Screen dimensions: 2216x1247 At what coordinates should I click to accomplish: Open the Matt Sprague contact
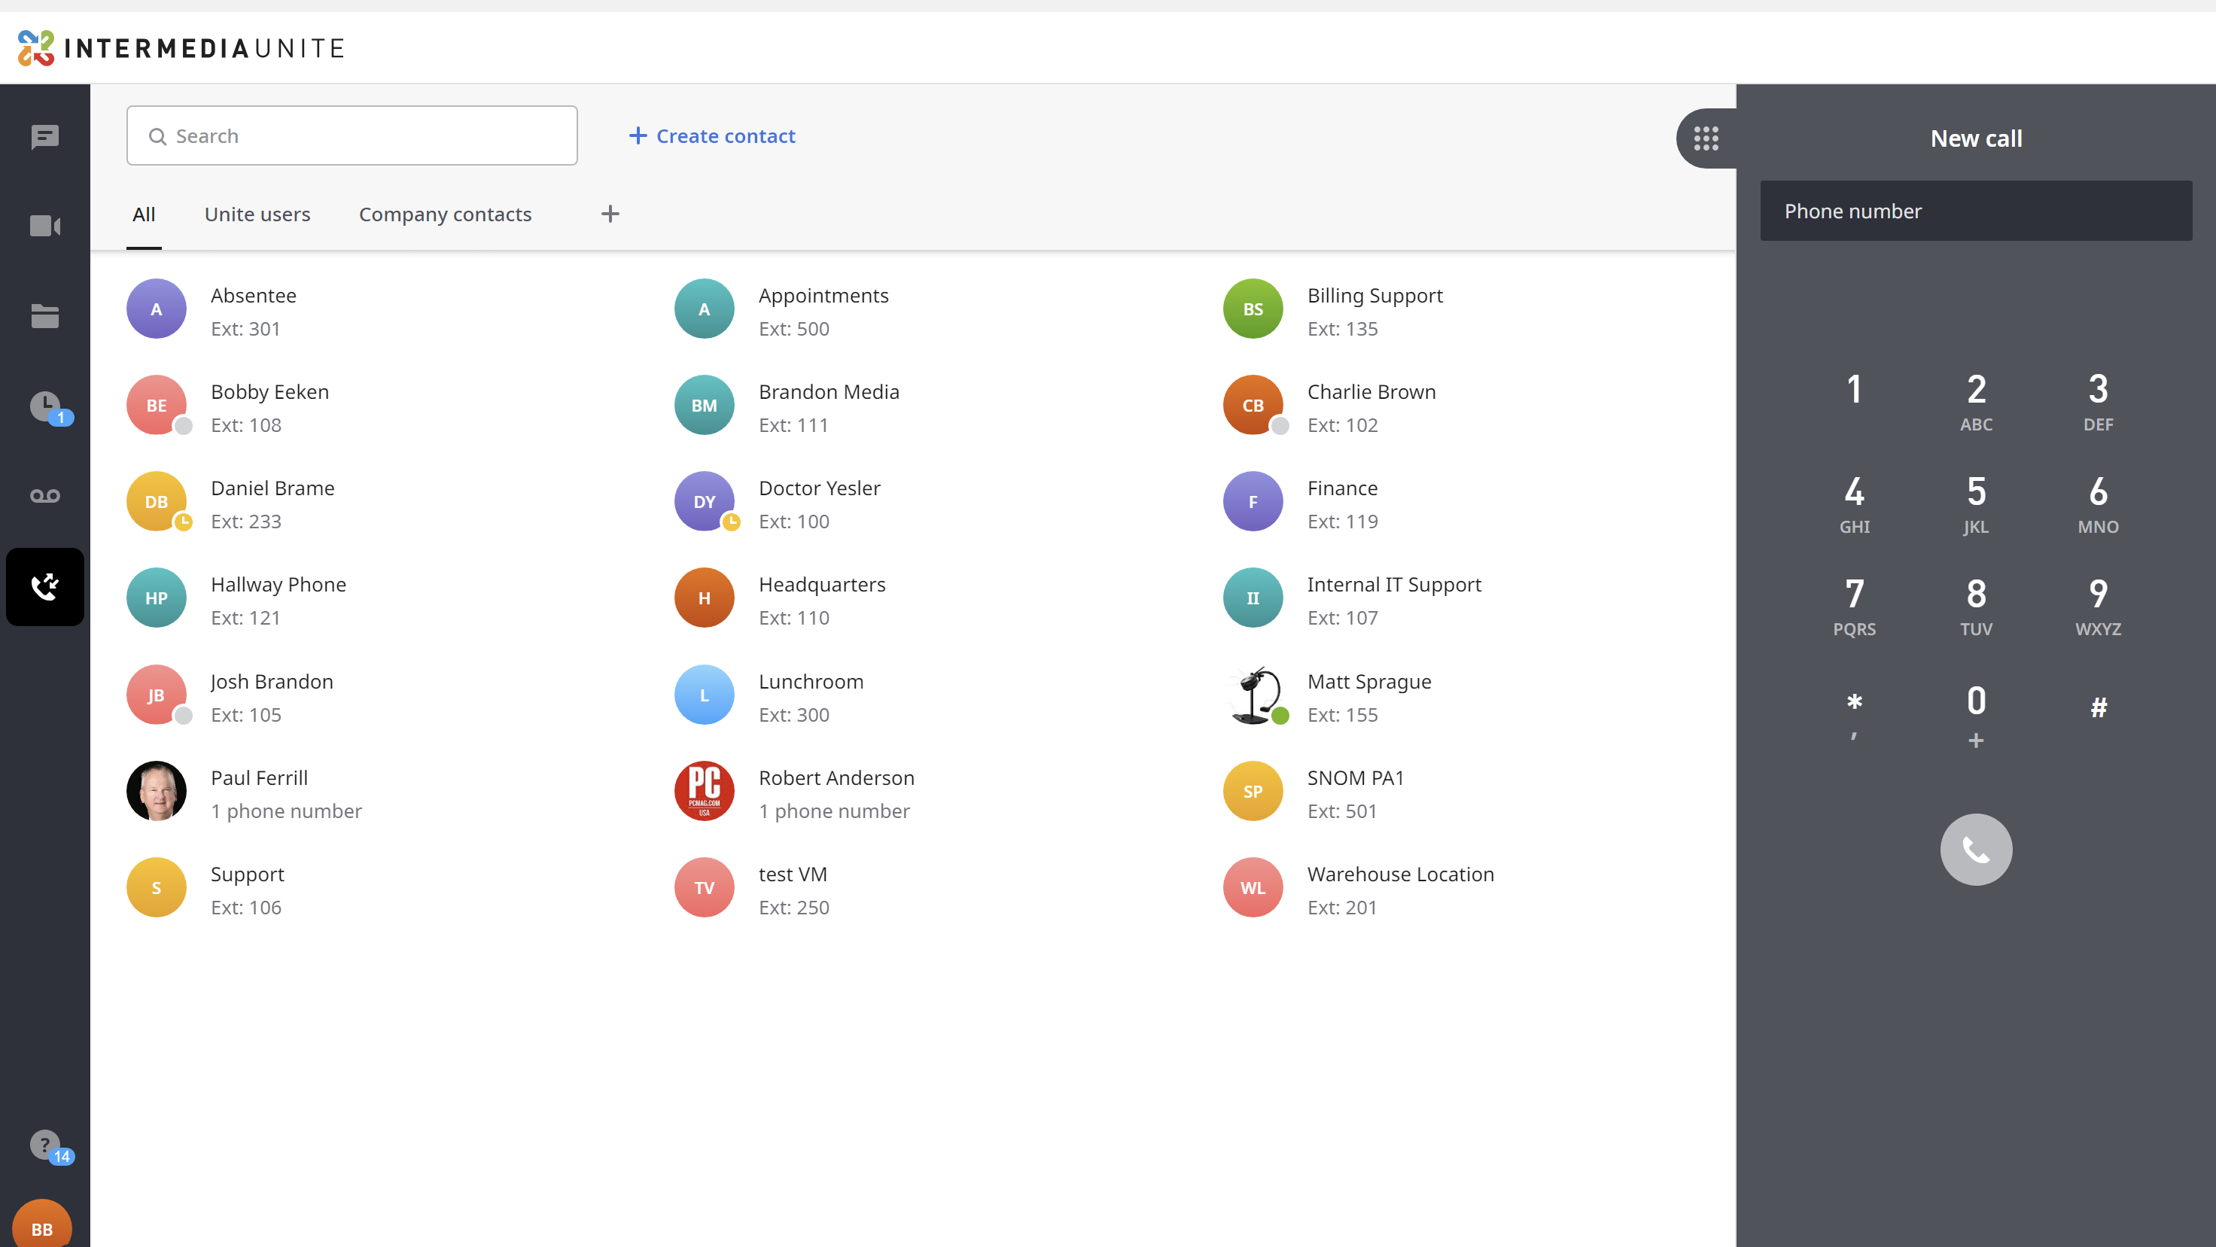tap(1368, 697)
